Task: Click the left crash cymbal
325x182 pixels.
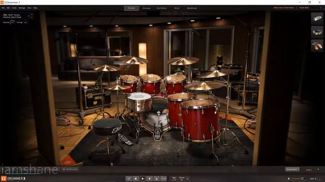Action: point(106,68)
